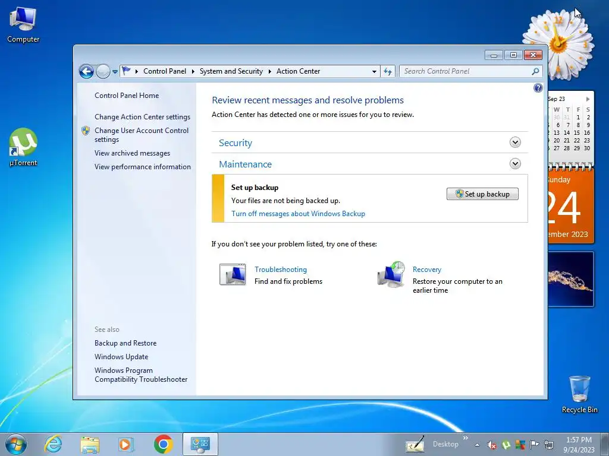Open View performance information
The width and height of the screenshot is (609, 456).
tap(143, 167)
